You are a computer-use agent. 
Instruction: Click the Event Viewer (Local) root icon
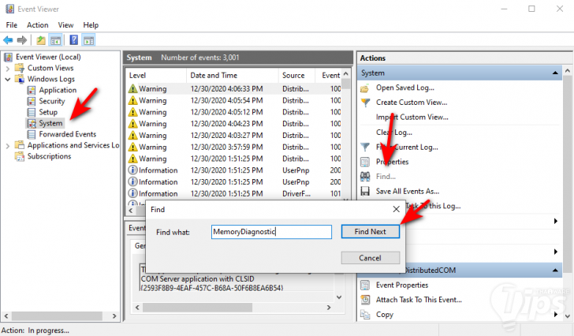tap(9, 57)
